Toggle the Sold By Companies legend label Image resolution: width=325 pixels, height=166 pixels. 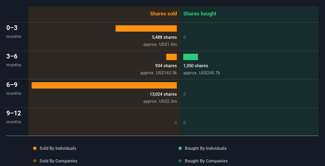point(58,161)
